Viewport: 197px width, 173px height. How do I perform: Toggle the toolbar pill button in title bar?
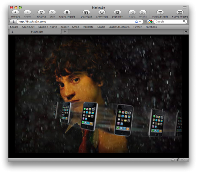(x=185, y=7)
